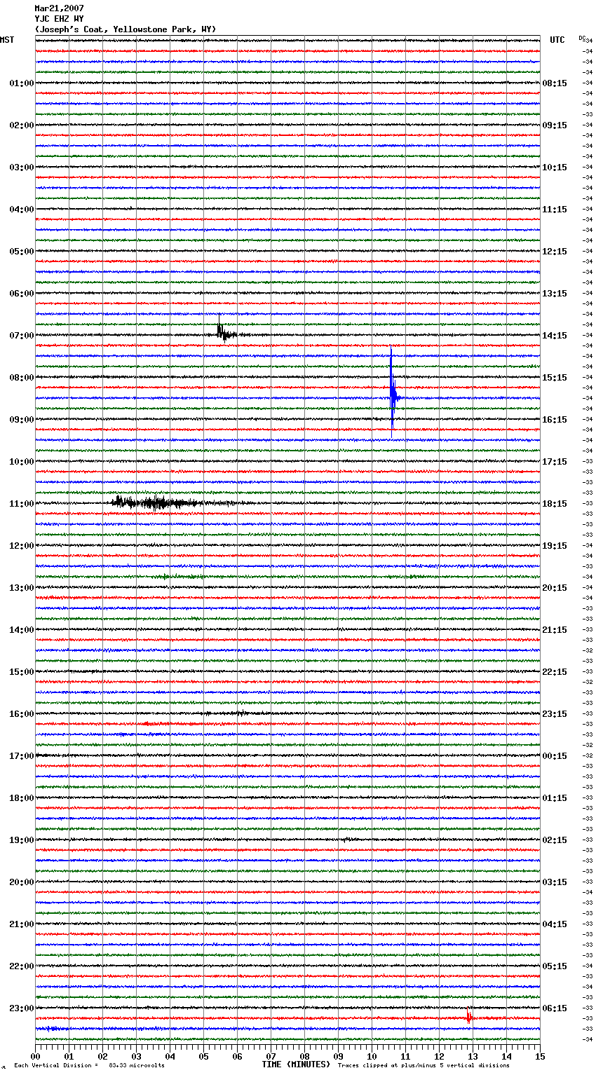Click the 09:15 UTC time label
596x1075 pixels.
pyautogui.click(x=555, y=125)
